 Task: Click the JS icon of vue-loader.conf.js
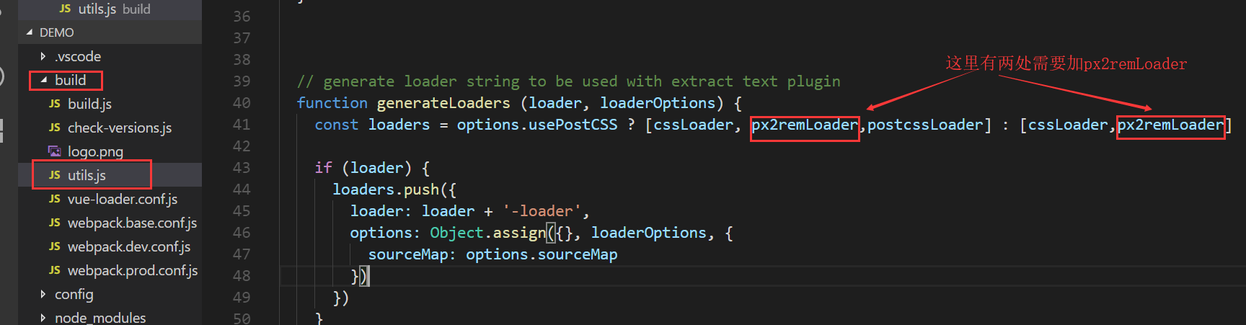click(55, 199)
